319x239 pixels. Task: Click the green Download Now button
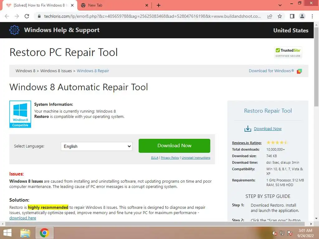(x=174, y=146)
